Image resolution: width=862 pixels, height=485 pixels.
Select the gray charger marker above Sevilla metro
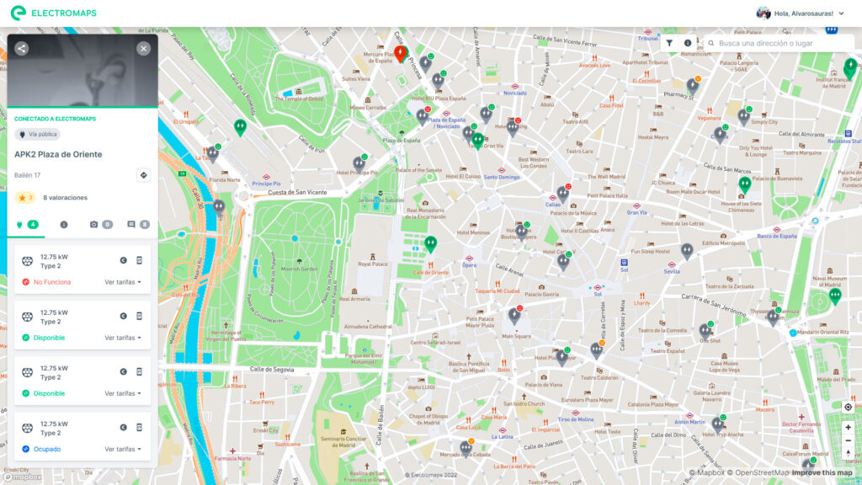point(687,251)
